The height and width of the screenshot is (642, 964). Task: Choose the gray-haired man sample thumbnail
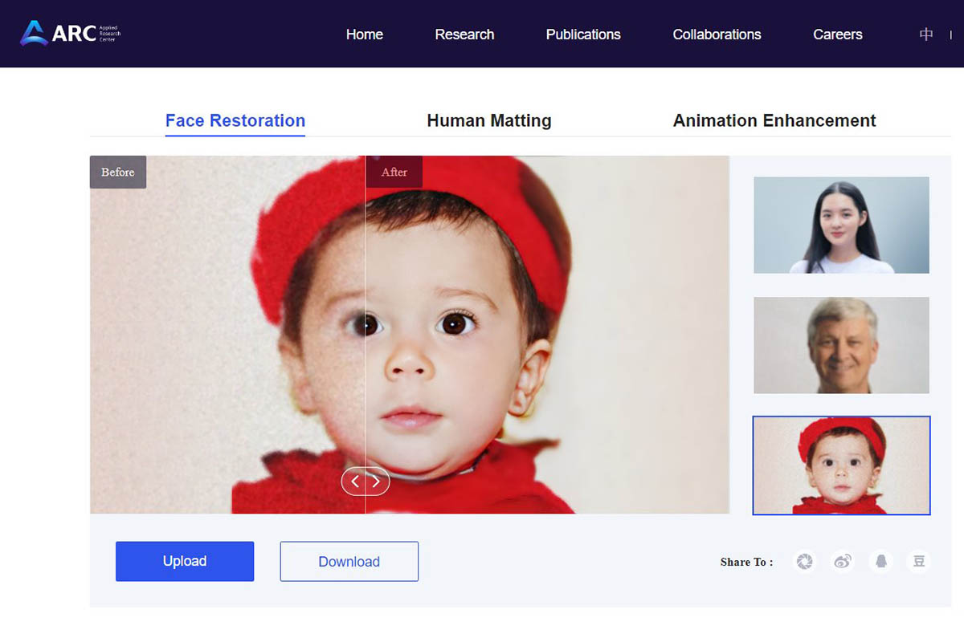(841, 345)
